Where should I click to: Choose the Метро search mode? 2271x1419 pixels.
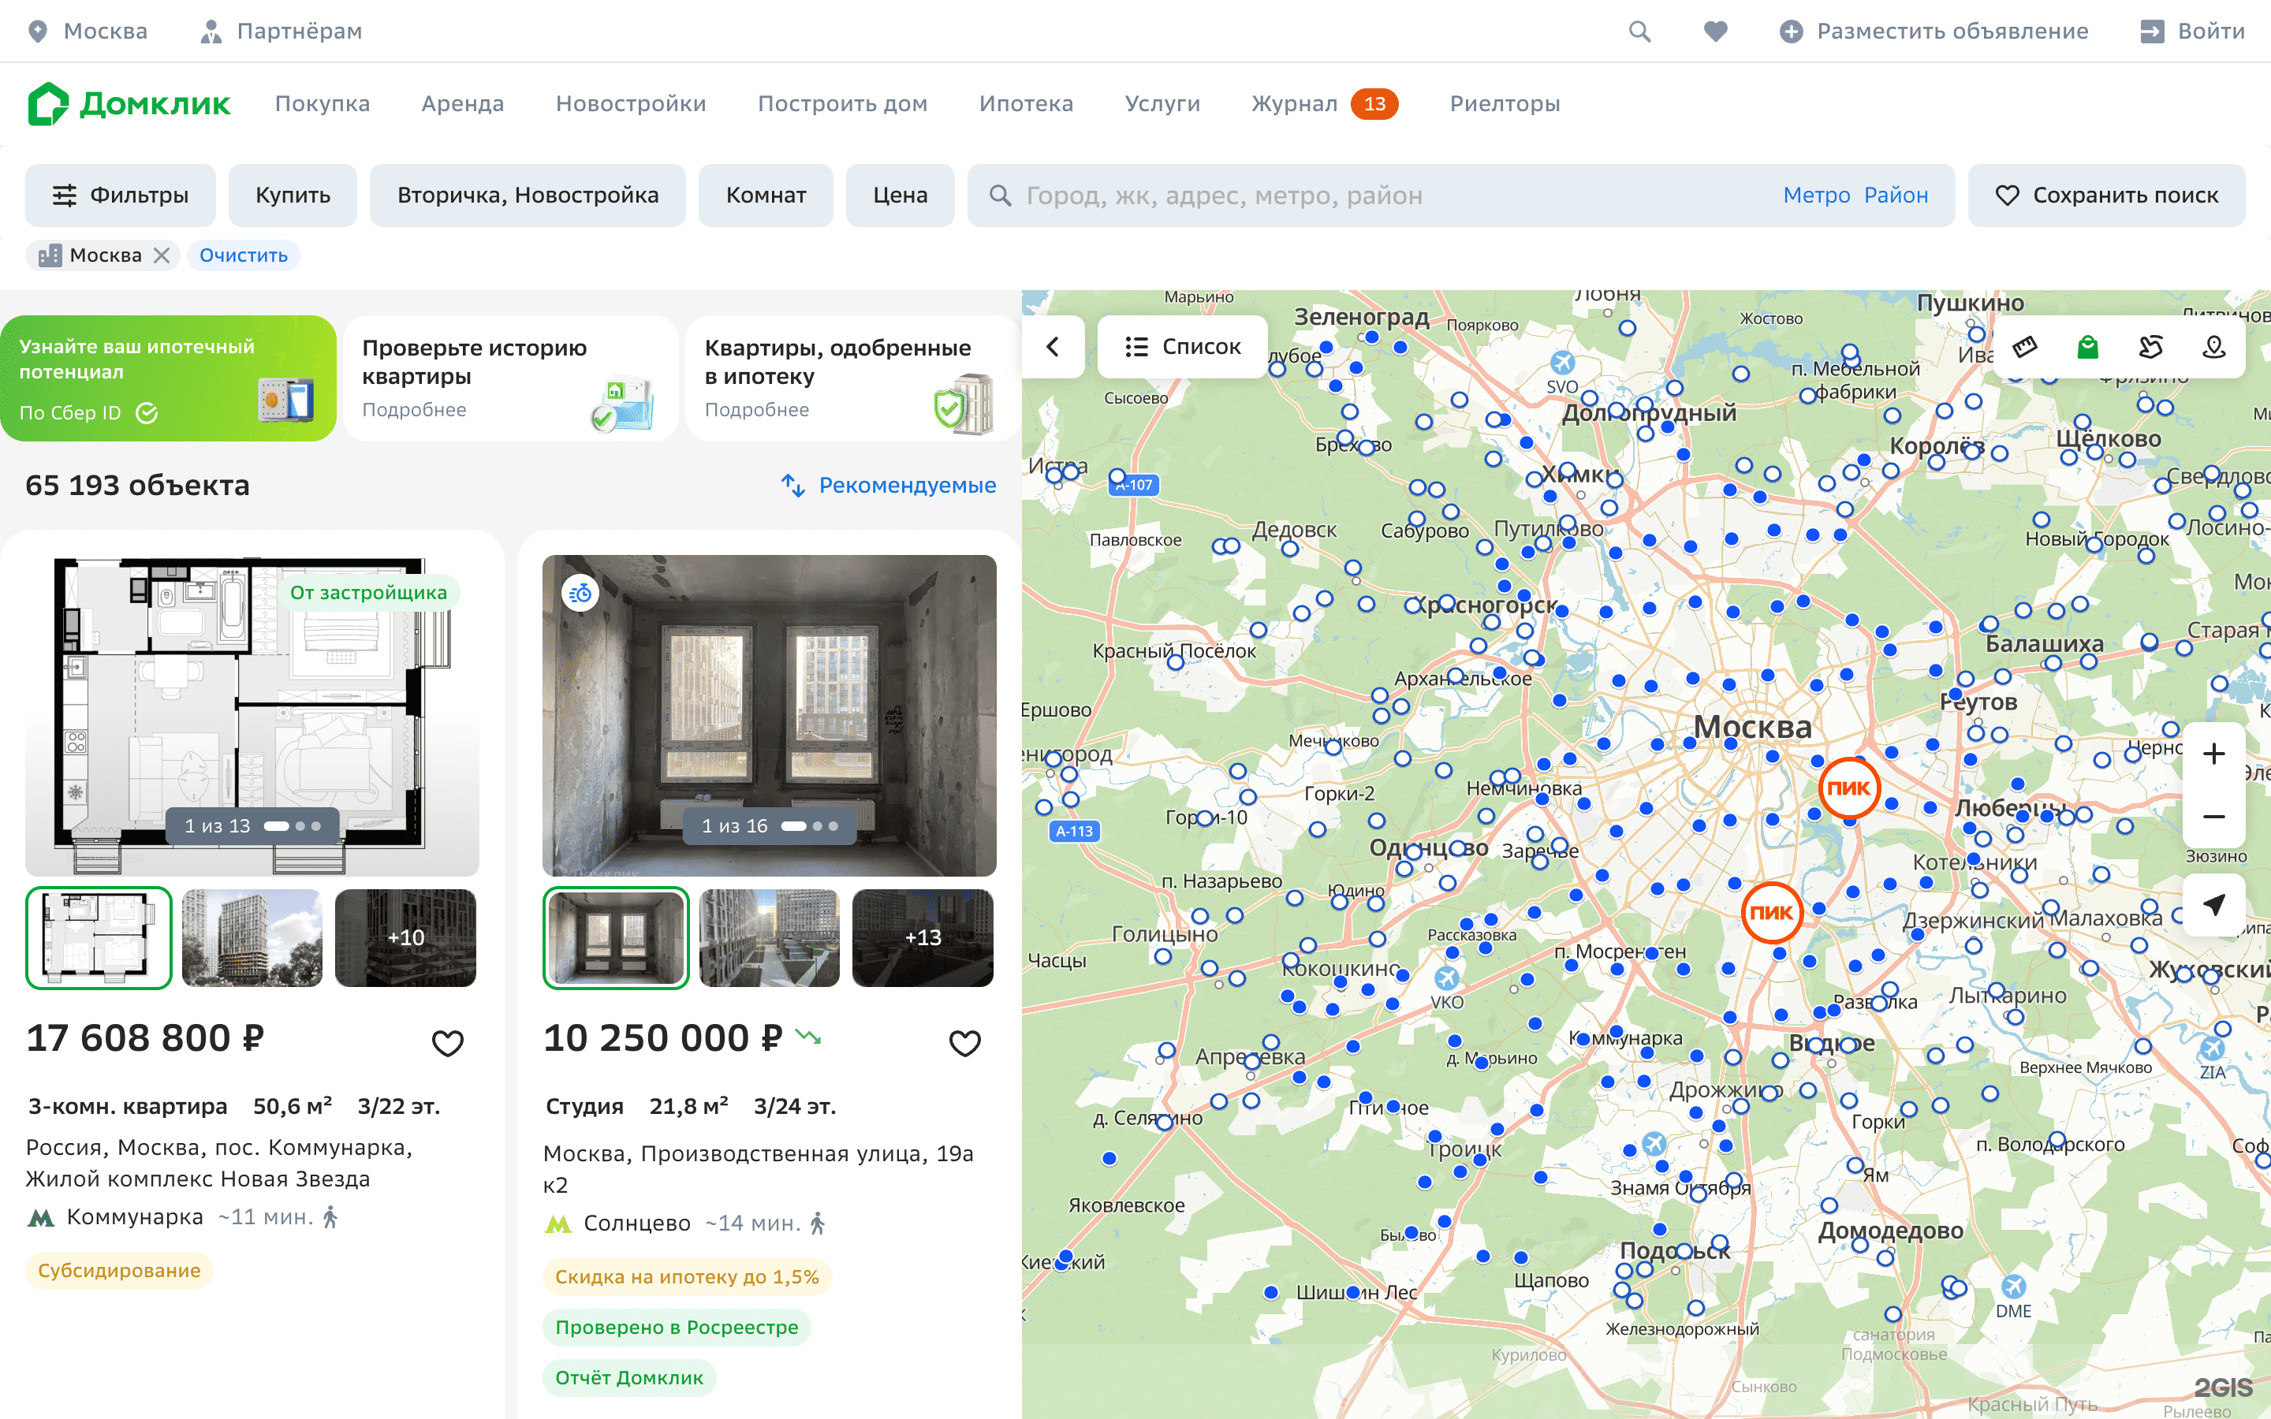click(1817, 196)
